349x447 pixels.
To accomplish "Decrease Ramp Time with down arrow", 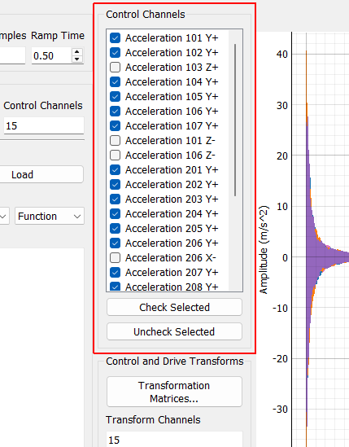I will [x=77, y=59].
